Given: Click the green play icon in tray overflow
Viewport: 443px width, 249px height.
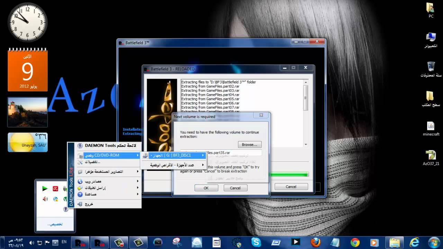Looking at the screenshot, I should point(45,188).
